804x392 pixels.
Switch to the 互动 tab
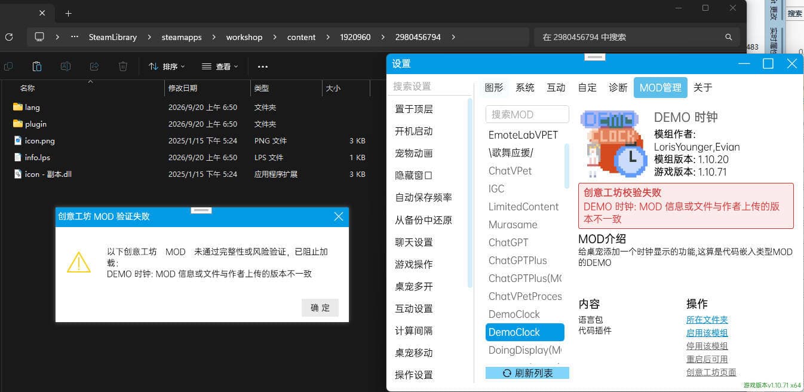click(x=556, y=87)
